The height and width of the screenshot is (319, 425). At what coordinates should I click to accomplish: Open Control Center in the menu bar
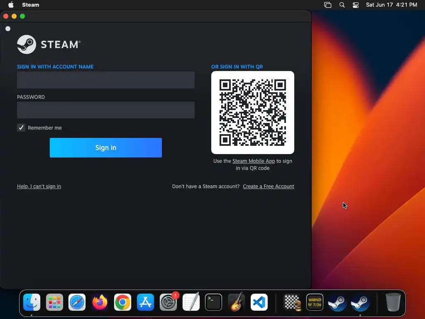pyautogui.click(x=356, y=5)
